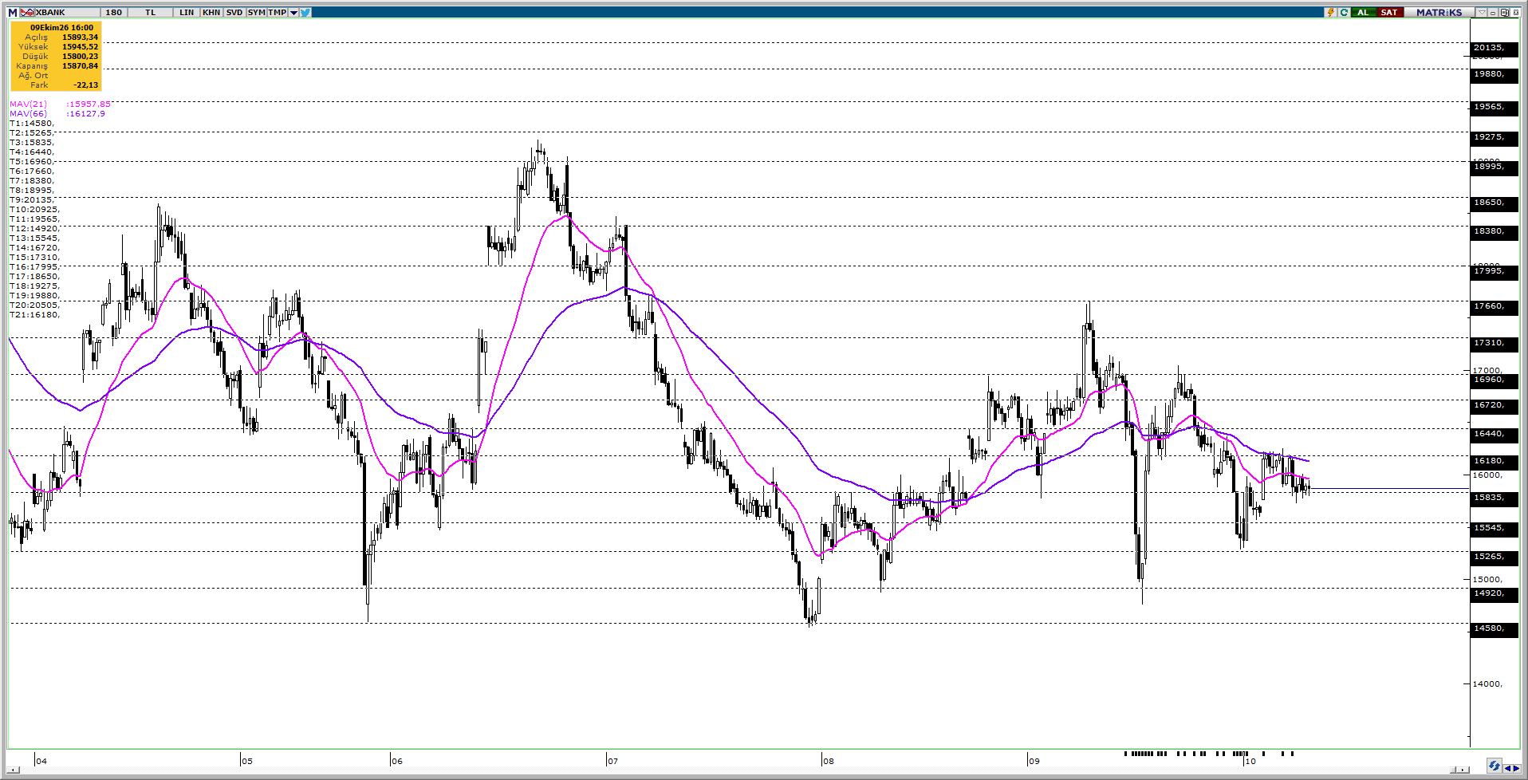Click the SVD toolbar button
1528x780 pixels.
234,13
